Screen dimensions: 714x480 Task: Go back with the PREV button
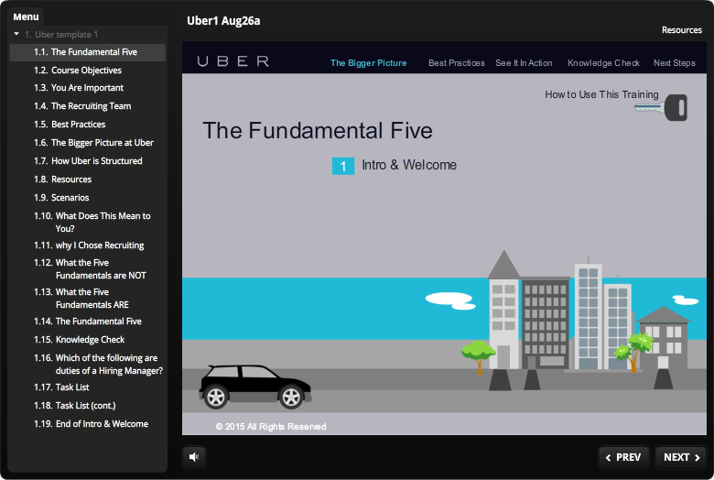(x=623, y=457)
